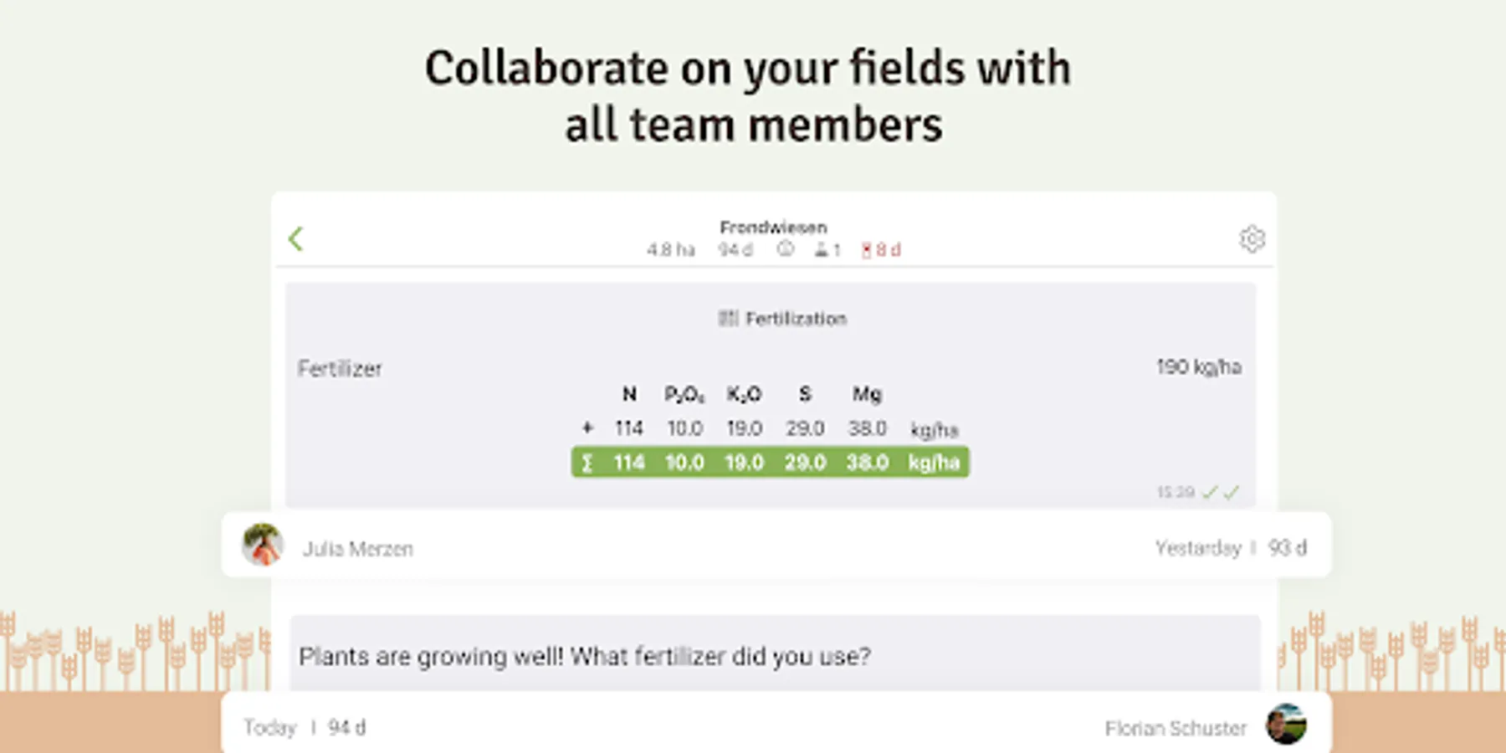Viewport: 1506px width, 753px height.
Task: Select the Frondwiesen field title
Action: pyautogui.click(x=773, y=228)
